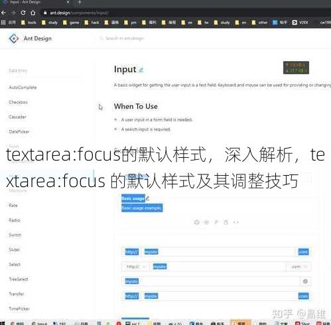Click the edit pencil beside Basic usage

[x=147, y=198]
